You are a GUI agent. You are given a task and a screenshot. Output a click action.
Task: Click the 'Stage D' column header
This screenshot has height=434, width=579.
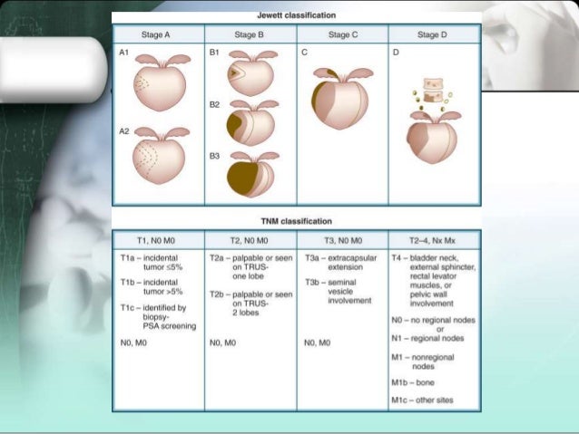(434, 34)
